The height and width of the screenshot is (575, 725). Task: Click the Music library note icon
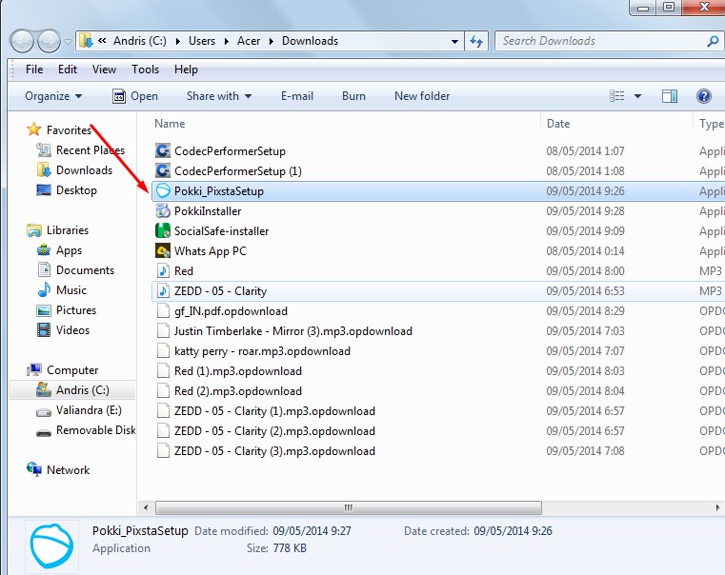tap(44, 289)
